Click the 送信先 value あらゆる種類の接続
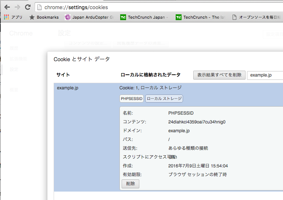 (x=188, y=148)
